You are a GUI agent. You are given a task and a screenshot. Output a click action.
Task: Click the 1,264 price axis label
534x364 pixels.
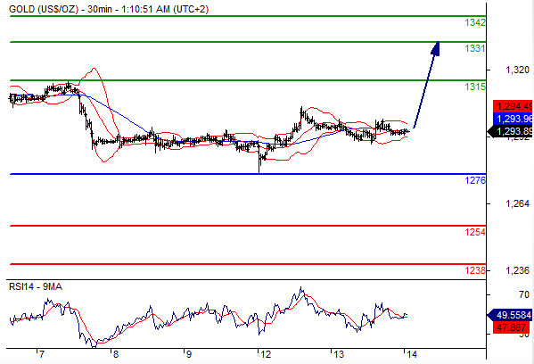point(517,203)
